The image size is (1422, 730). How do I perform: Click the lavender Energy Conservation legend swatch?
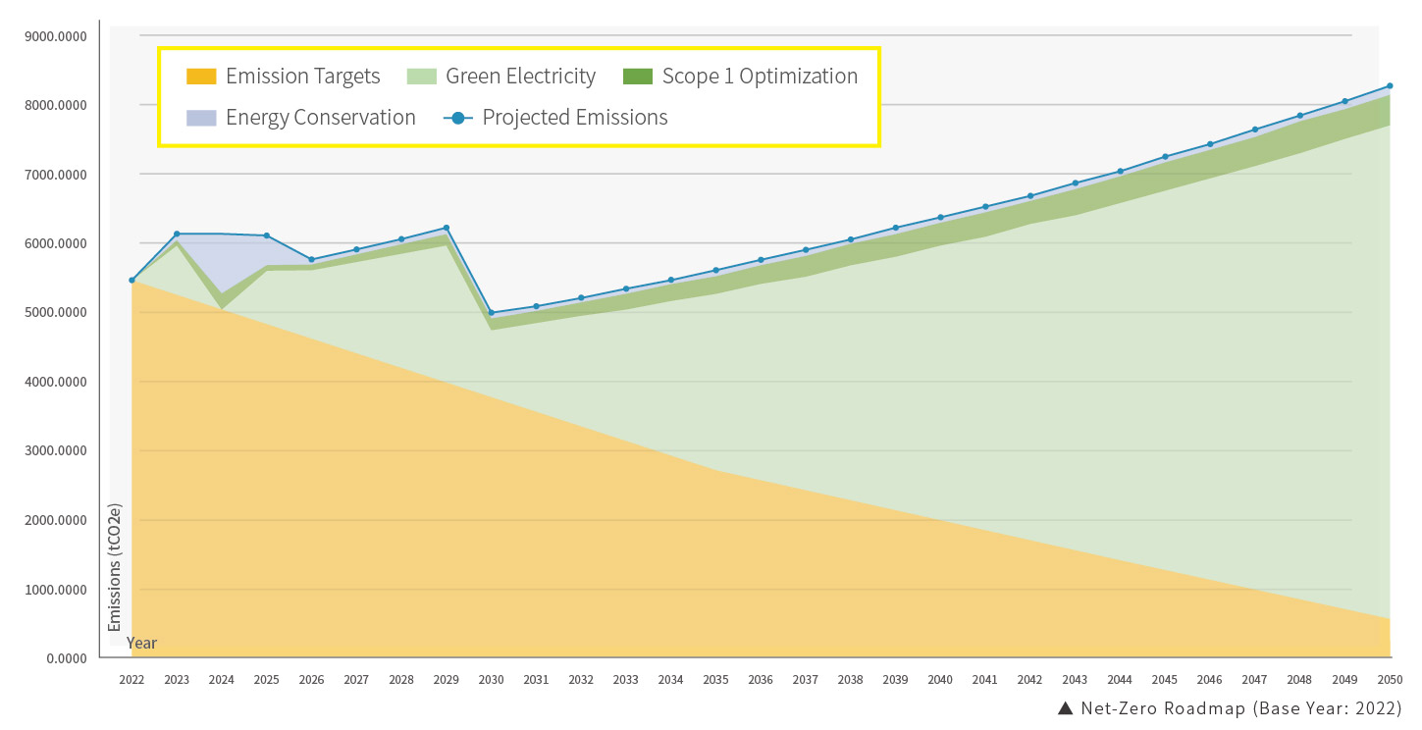click(201, 118)
